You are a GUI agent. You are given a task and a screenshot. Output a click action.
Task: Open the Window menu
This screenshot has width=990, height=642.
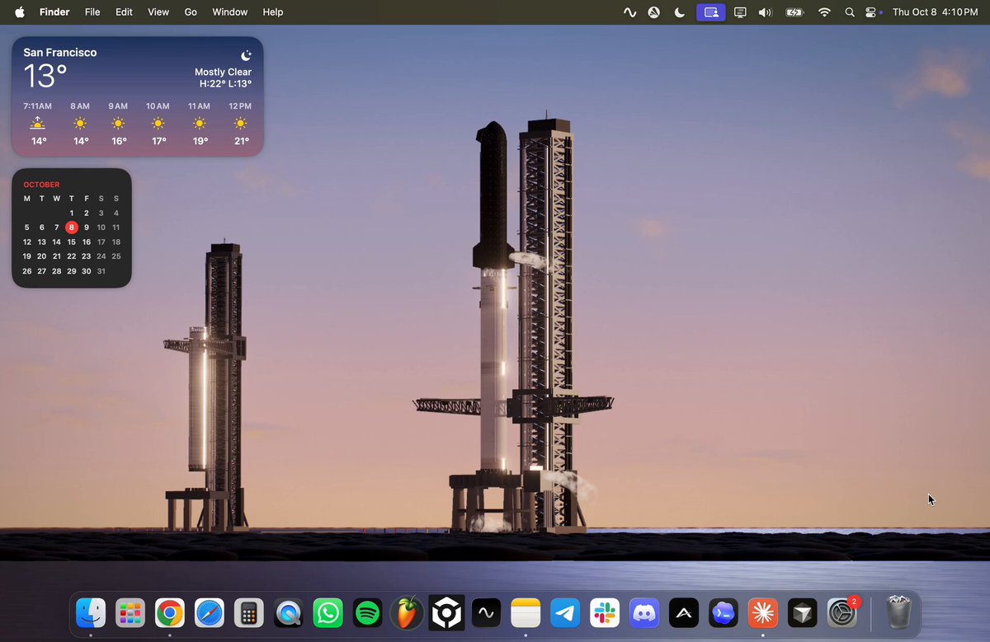(x=230, y=12)
